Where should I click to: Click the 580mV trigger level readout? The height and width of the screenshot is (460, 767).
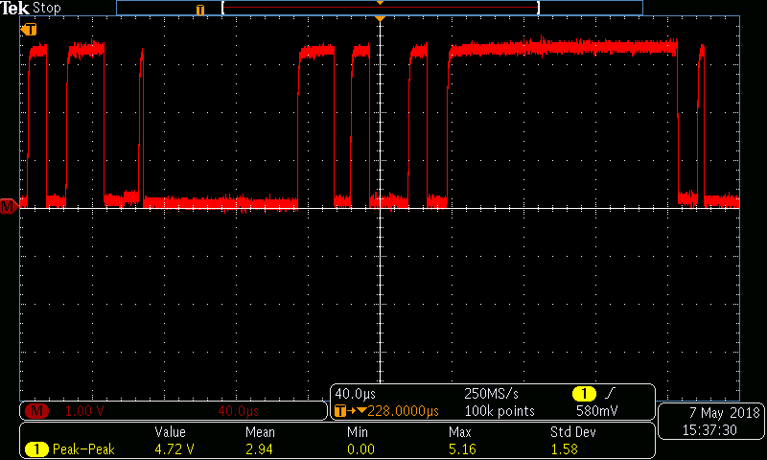coord(596,411)
